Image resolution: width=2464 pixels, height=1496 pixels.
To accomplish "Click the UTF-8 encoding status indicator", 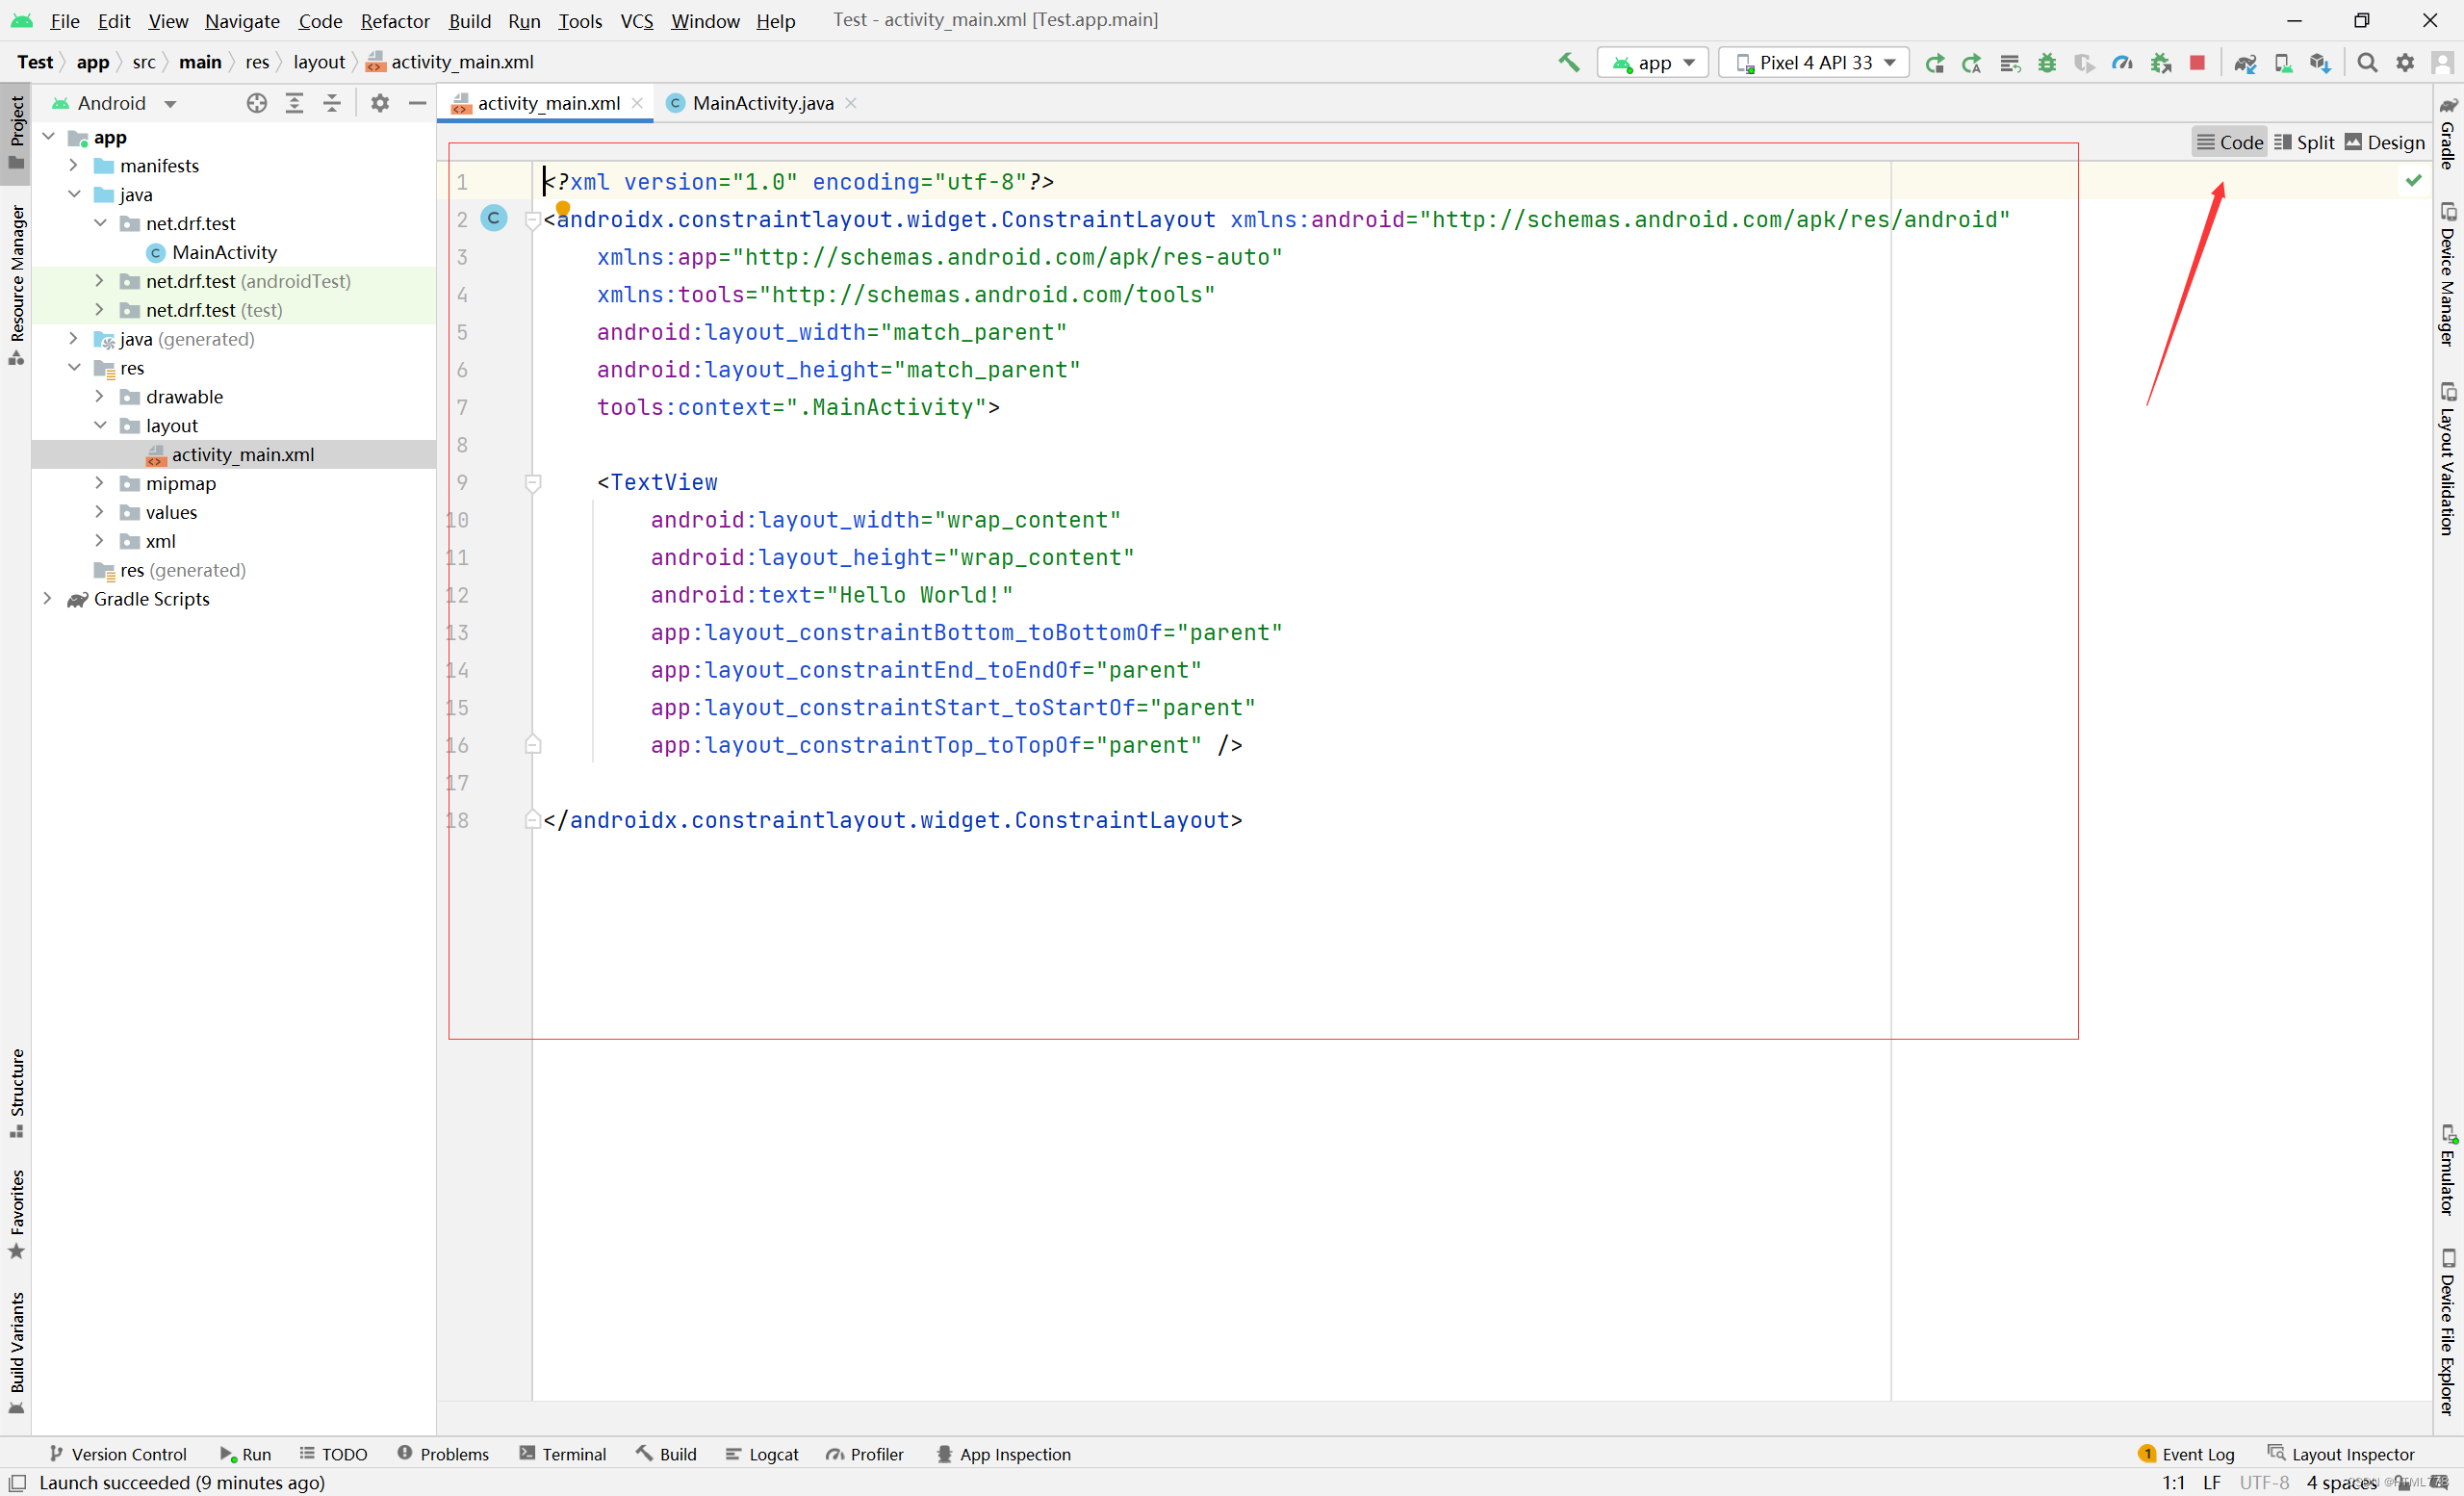I will 2264,1482.
